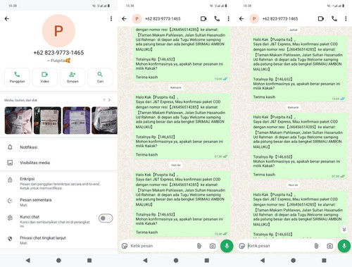Image resolution: width=352 pixels, height=267 pixels.
Task: Open Privasi chat tingkat lanjut
Action: pyautogui.click(x=58, y=240)
